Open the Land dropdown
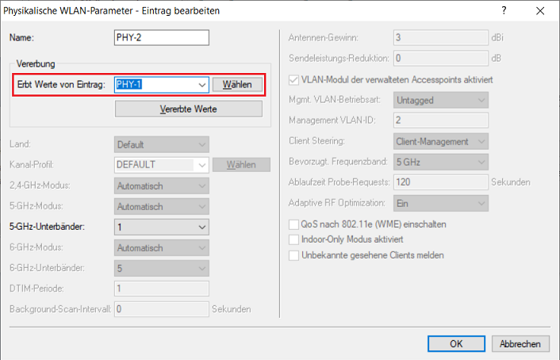 [200, 145]
